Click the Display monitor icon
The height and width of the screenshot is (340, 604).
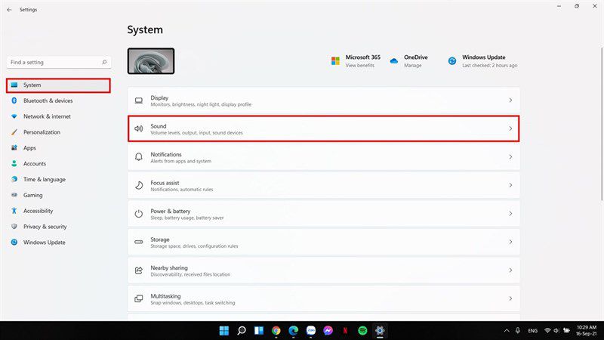pyautogui.click(x=139, y=100)
